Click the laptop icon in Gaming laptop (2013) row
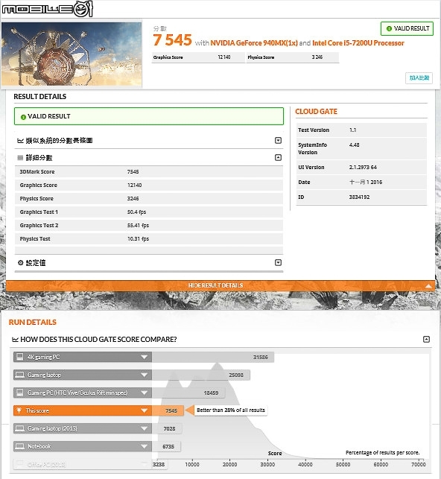 coord(20,428)
